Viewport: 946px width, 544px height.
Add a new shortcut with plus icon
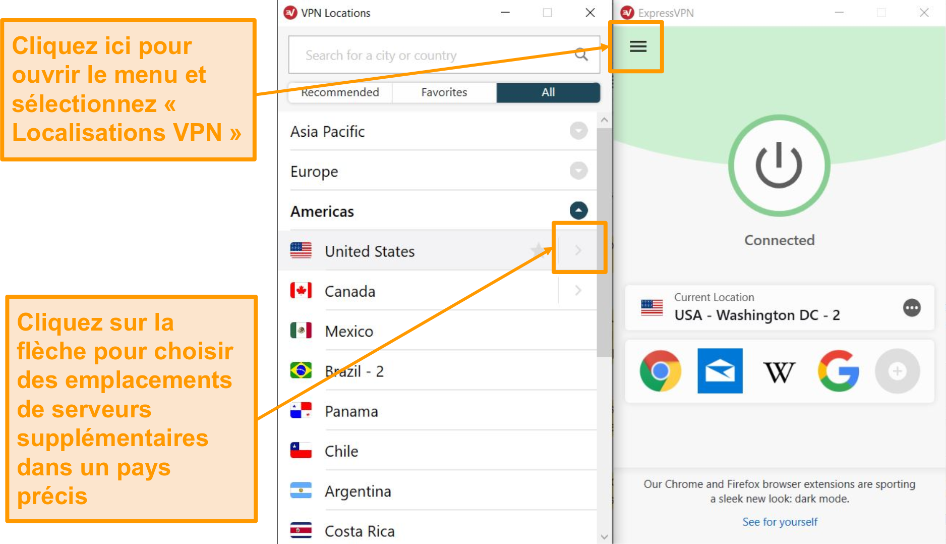pyautogui.click(x=898, y=371)
